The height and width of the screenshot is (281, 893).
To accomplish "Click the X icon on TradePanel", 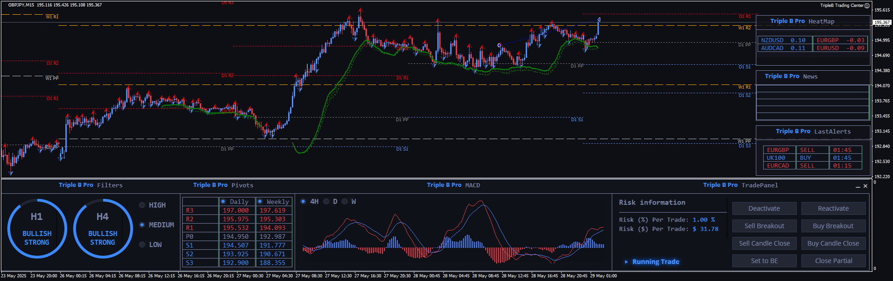I will (865, 186).
